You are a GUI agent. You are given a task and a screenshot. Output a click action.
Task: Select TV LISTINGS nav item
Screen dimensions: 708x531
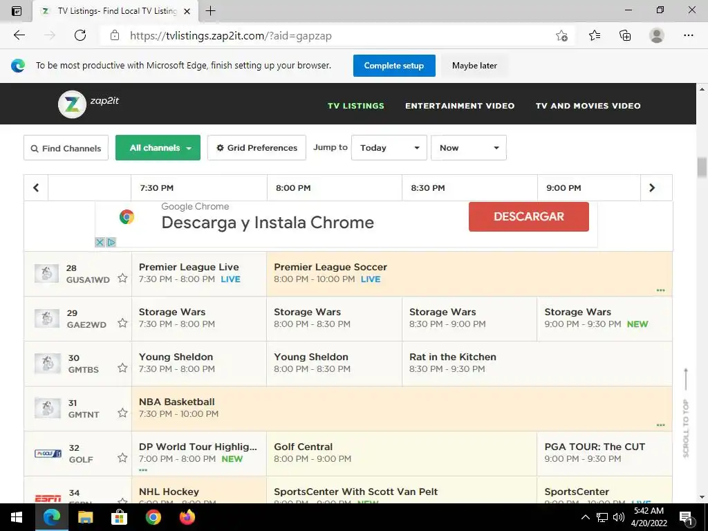(x=356, y=106)
